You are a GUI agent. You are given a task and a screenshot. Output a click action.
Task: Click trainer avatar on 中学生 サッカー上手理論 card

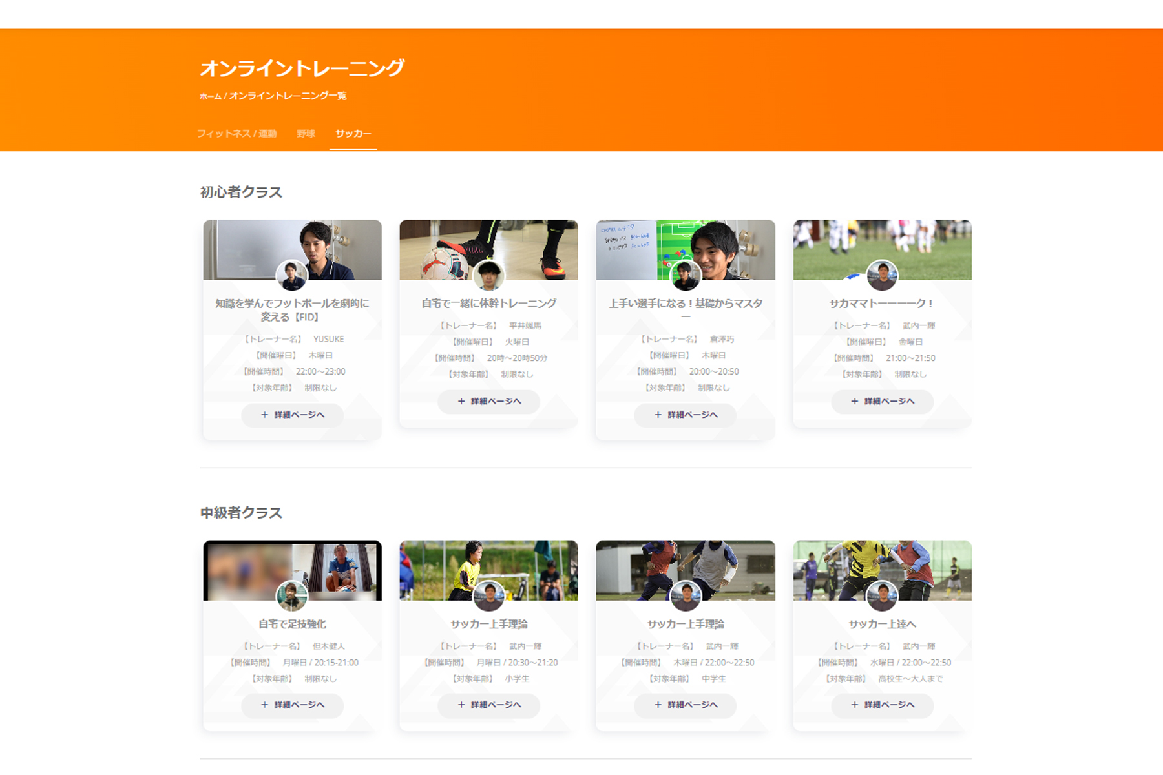click(x=686, y=595)
